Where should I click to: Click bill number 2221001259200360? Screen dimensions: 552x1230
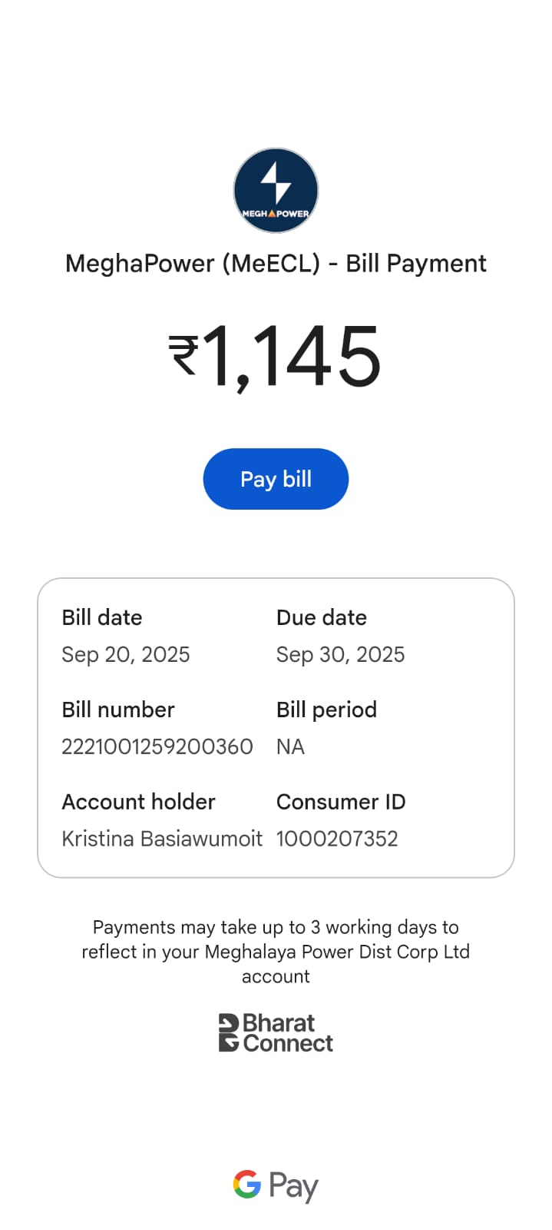pos(157,746)
